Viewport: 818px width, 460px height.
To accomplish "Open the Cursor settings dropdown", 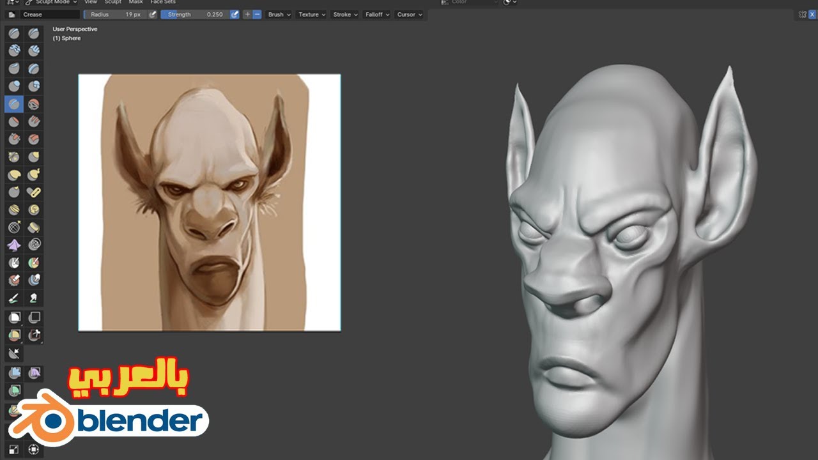I will tap(410, 14).
